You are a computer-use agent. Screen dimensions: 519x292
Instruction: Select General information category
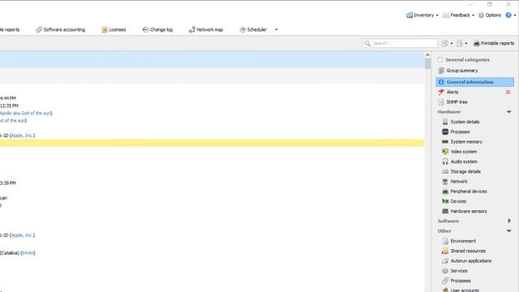[474, 82]
